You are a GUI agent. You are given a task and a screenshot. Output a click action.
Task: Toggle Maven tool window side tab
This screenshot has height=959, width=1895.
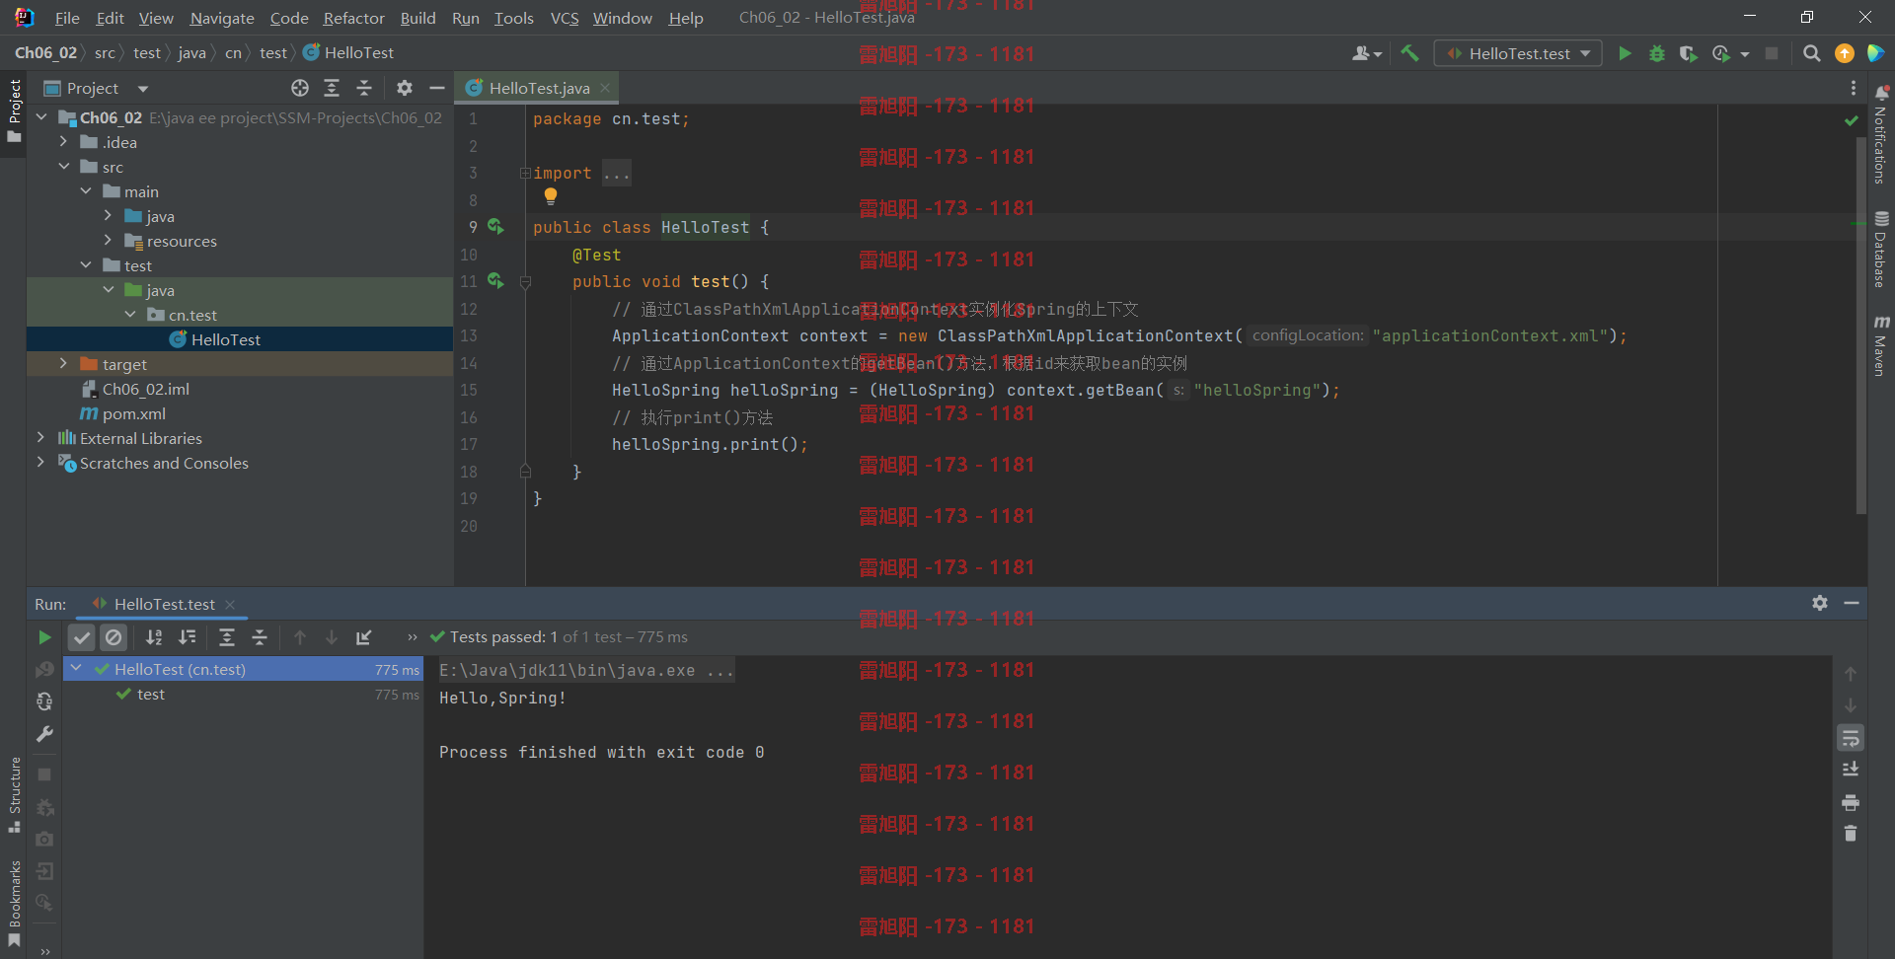click(1881, 345)
